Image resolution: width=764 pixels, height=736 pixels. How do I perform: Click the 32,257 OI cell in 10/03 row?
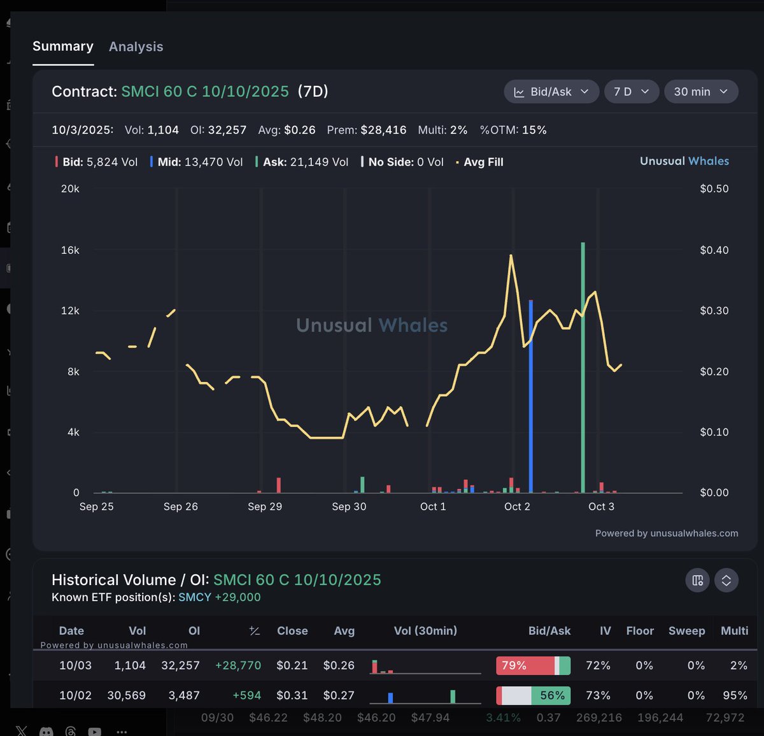pos(180,665)
